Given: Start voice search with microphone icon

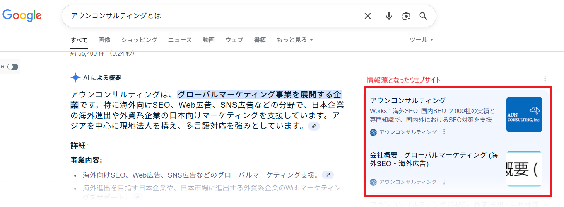Looking at the screenshot, I should point(389,16).
